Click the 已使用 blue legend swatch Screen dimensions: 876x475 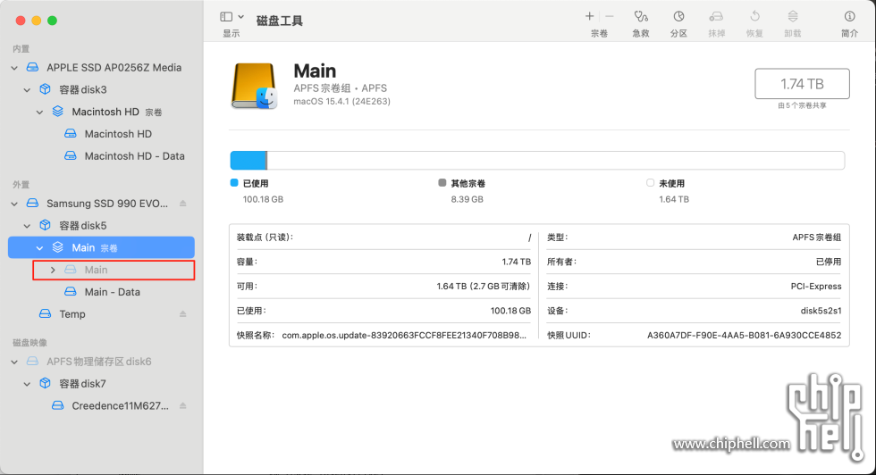(234, 182)
